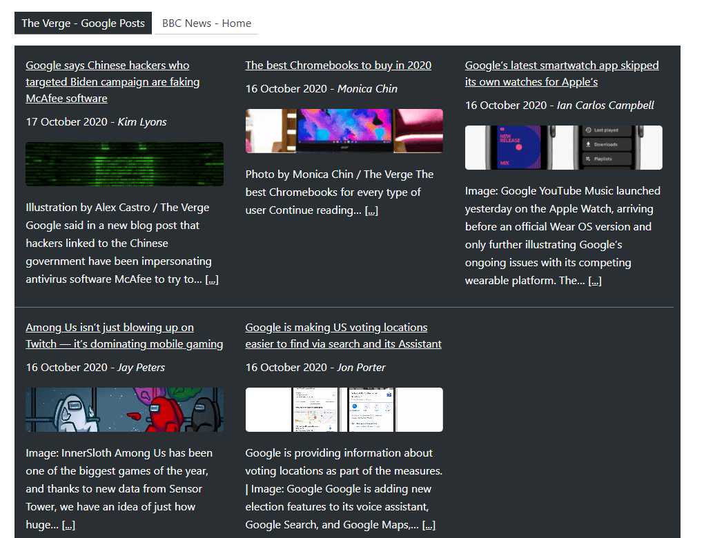
Task: Click the [...] link after wearable platform excerpt
Action: [595, 281]
